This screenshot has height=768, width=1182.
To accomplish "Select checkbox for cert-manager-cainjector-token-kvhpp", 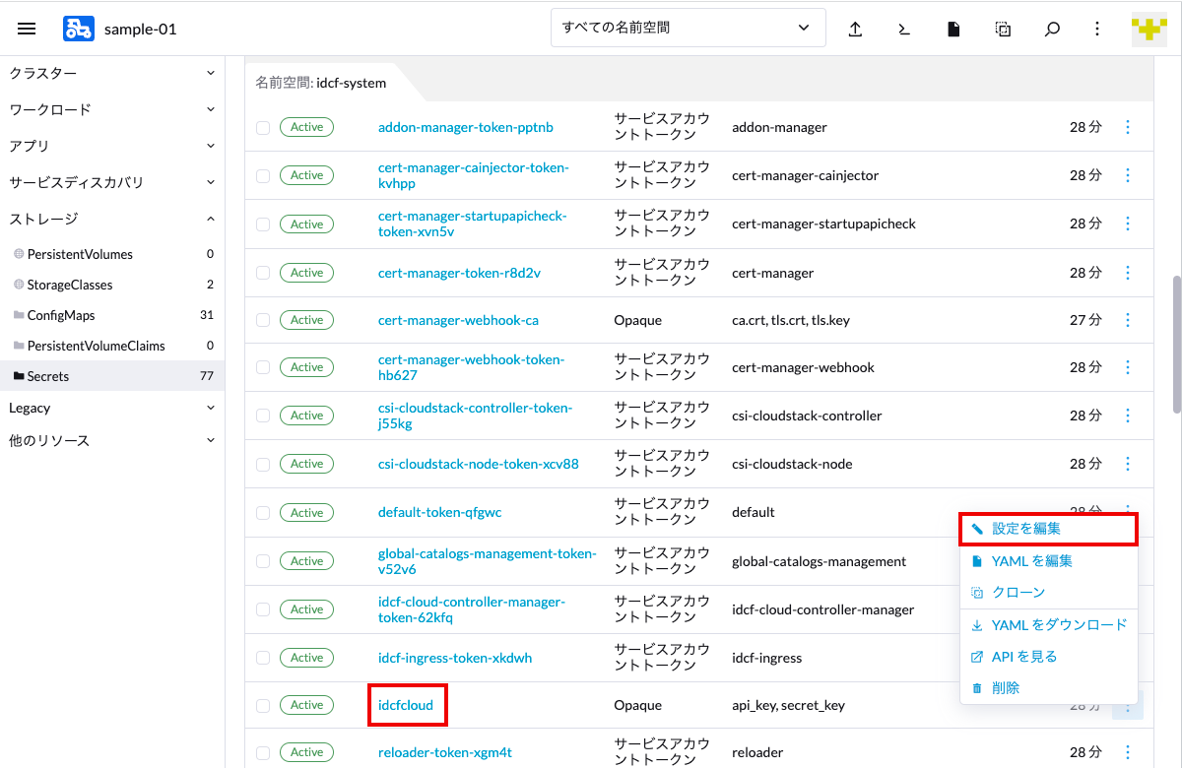I will tap(263, 175).
